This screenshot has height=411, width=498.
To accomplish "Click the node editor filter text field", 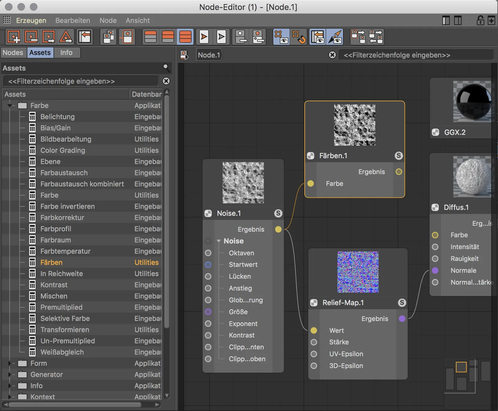I will click(416, 55).
